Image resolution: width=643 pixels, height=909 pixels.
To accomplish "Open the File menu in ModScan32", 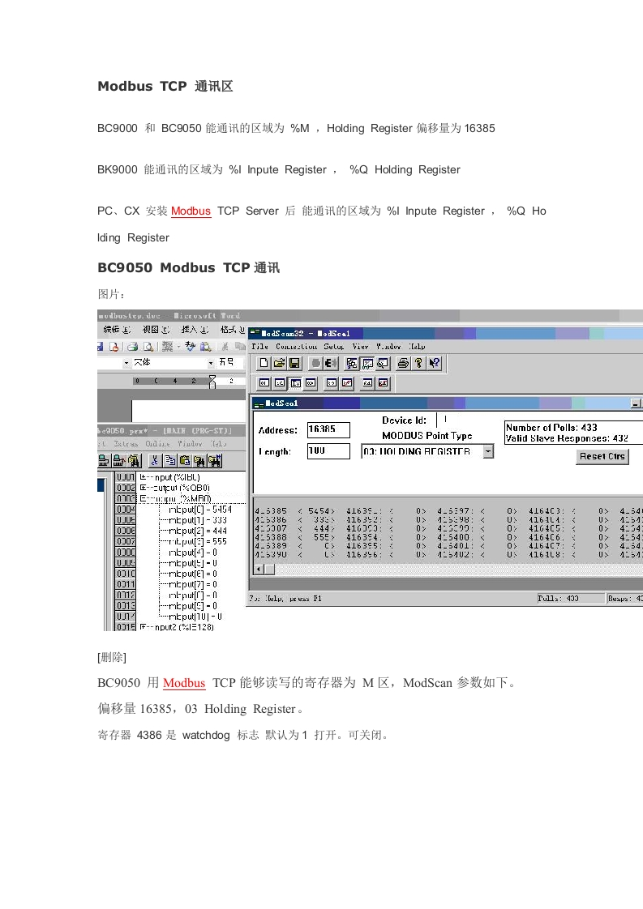I will pos(259,346).
